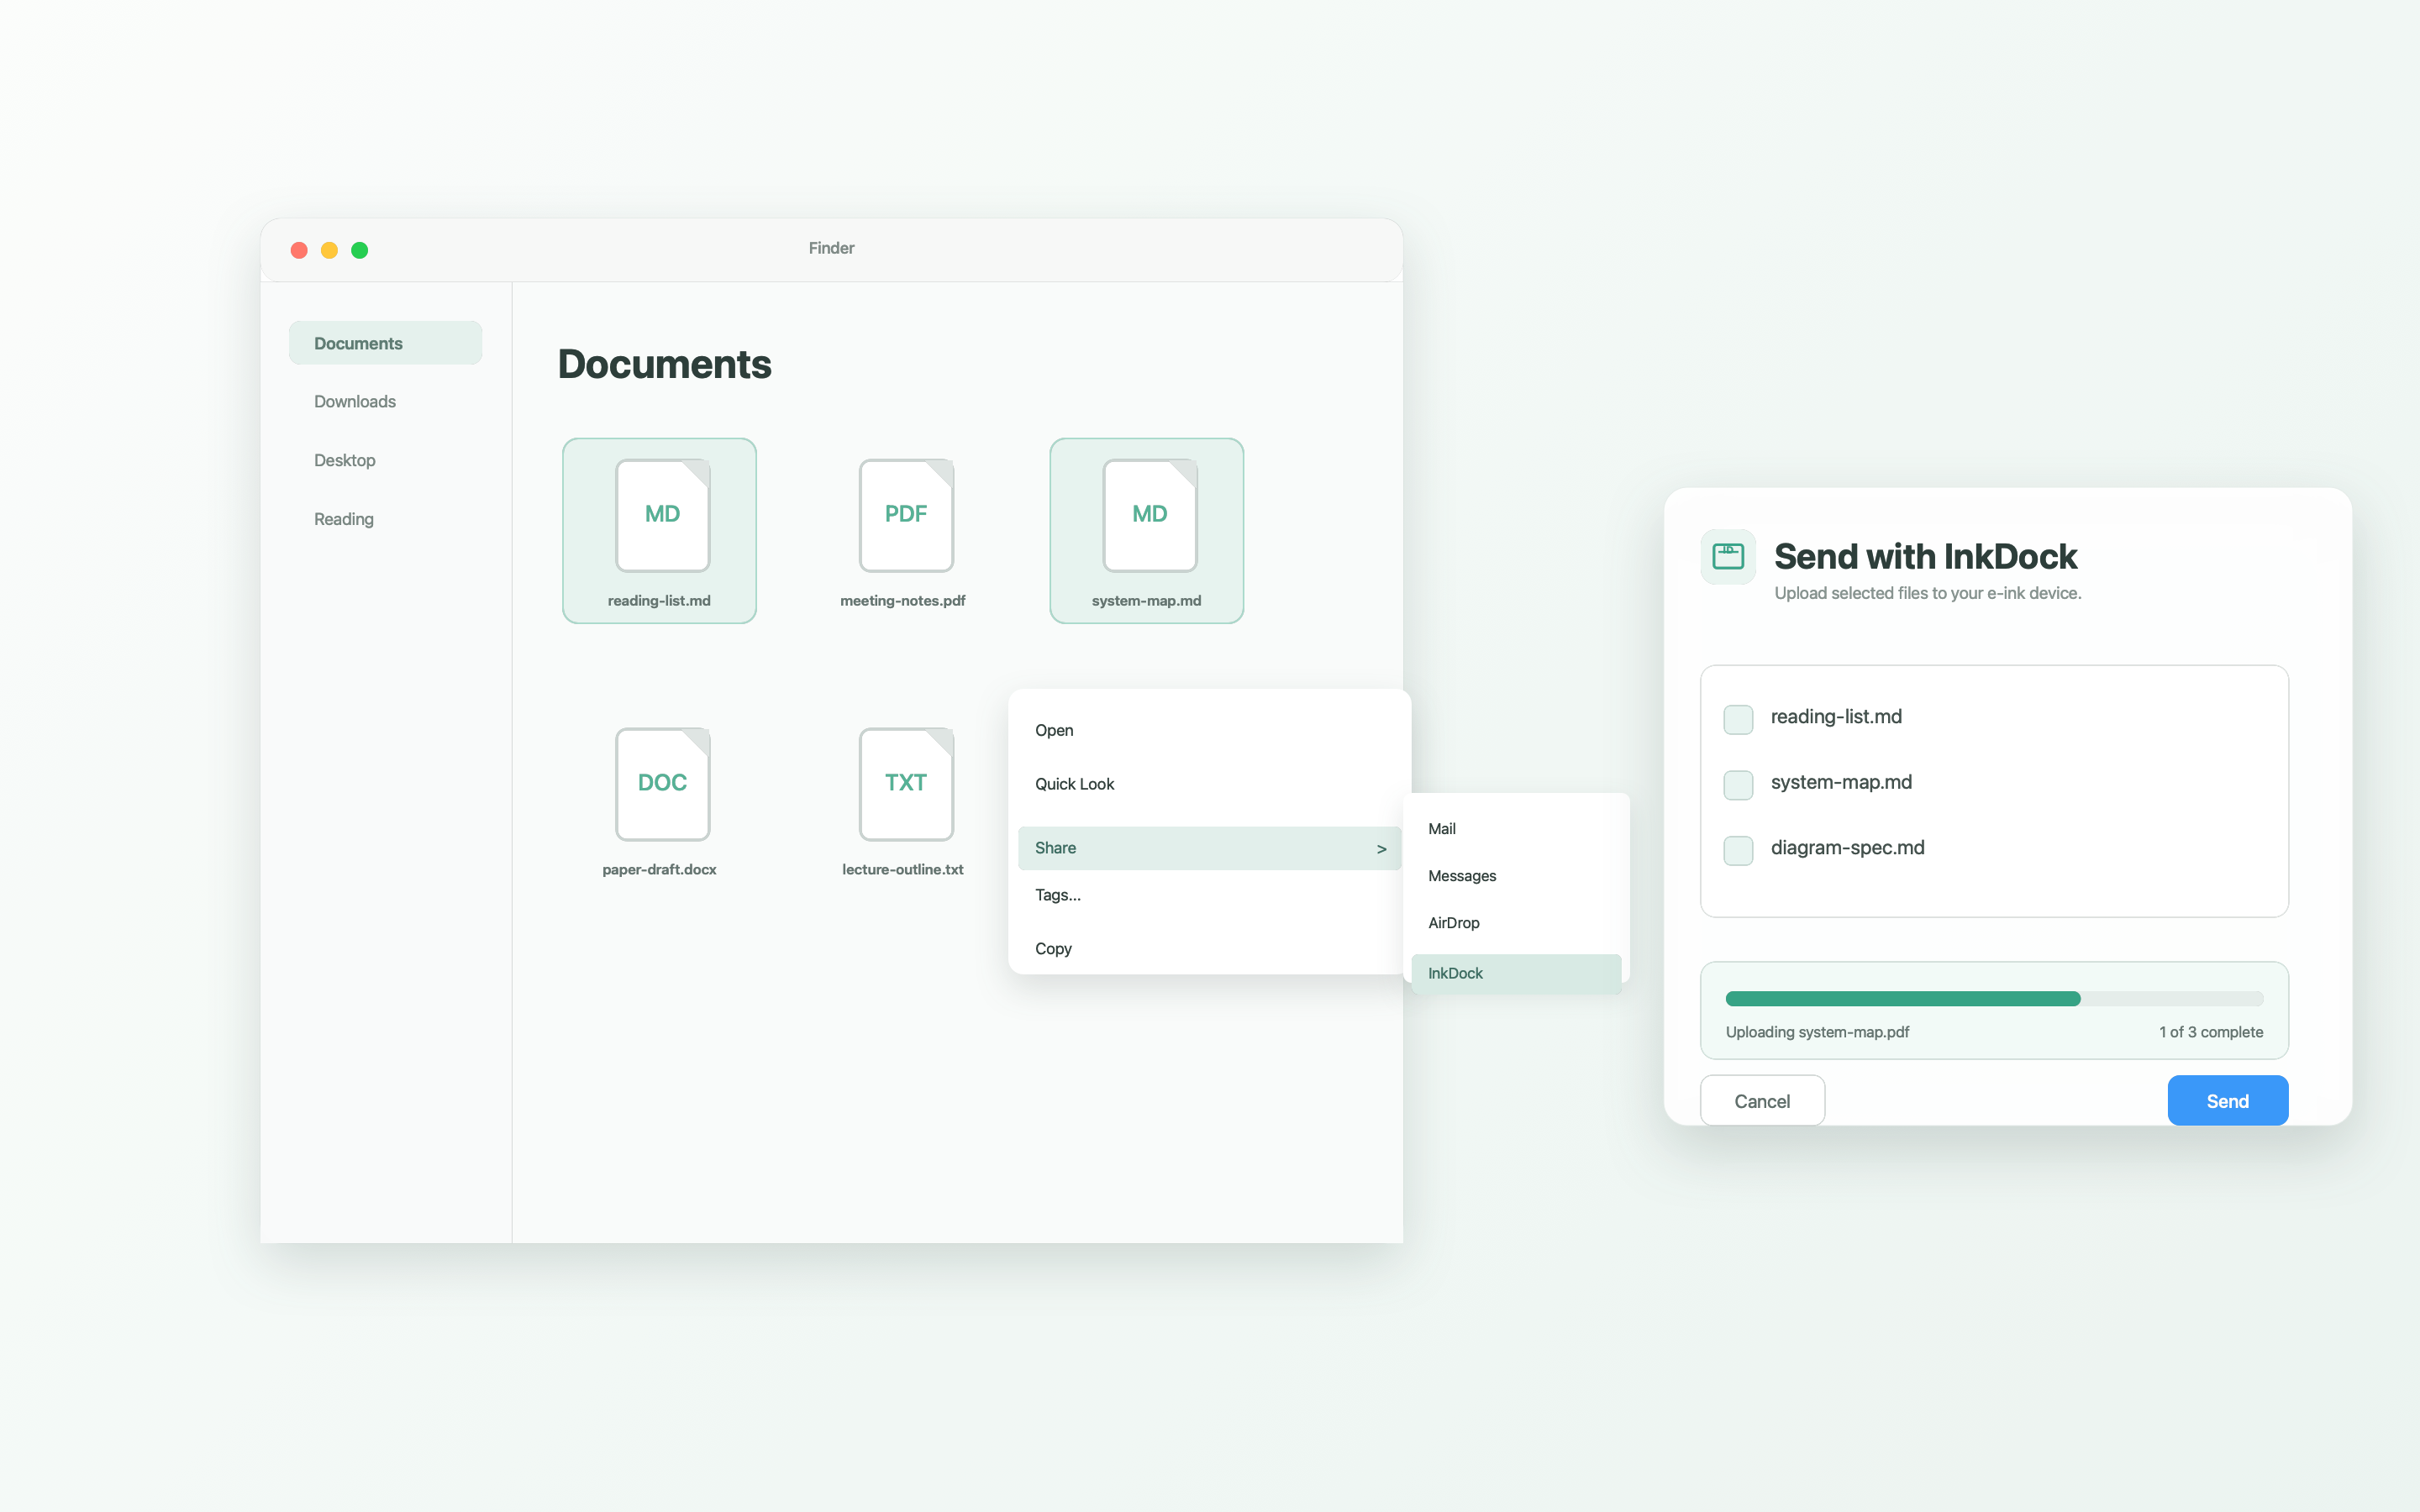Click the "Upload selected files" subtitle text
This screenshot has height=1512, width=2420.
coord(1928,593)
